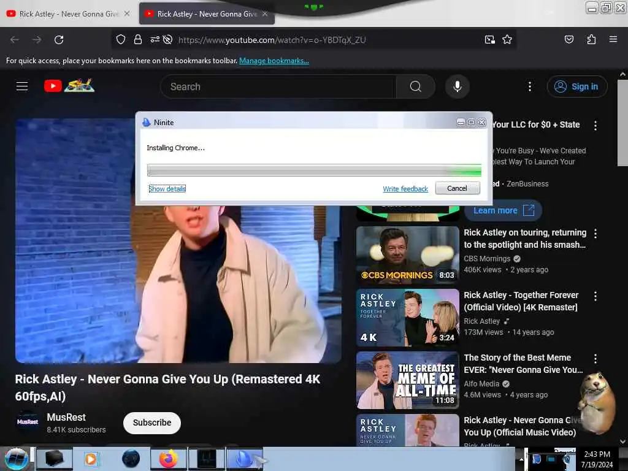Open Firefox from the taskbar

click(x=168, y=459)
